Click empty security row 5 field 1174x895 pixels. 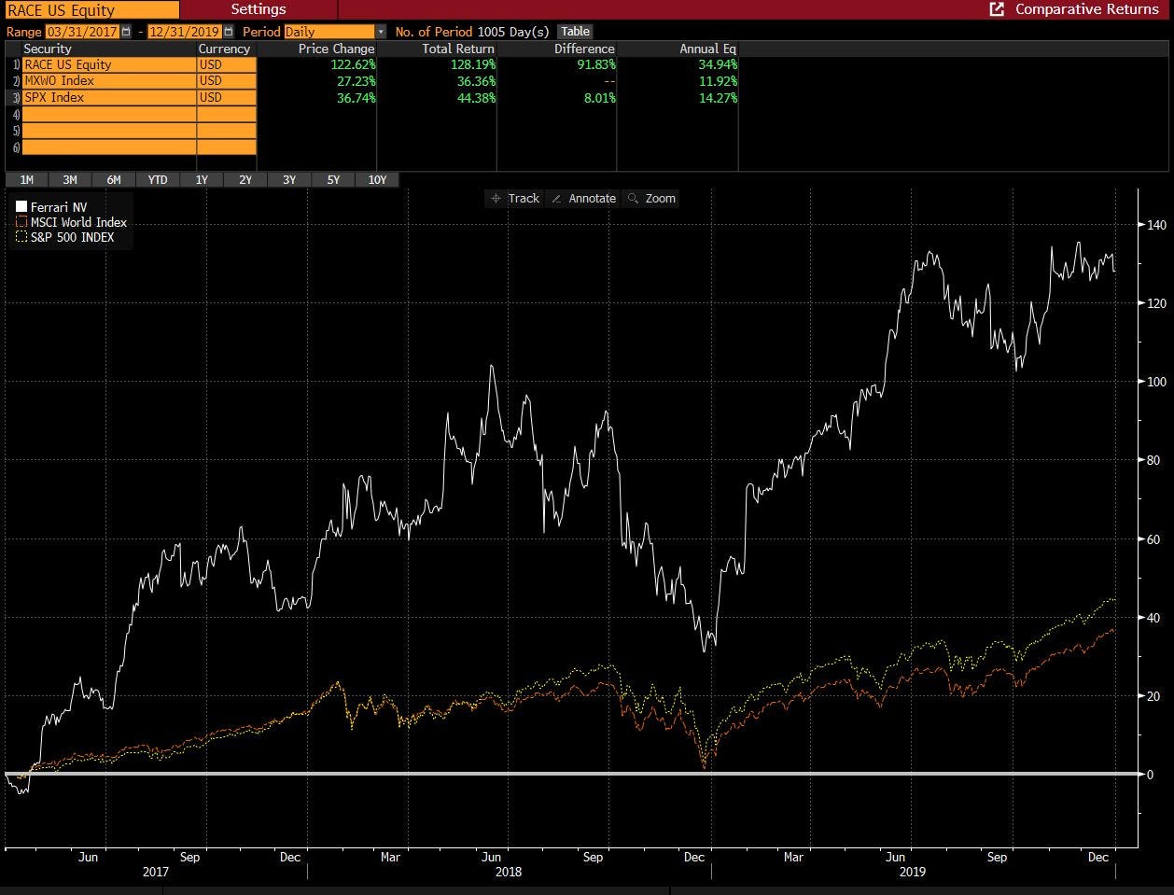pyautogui.click(x=108, y=131)
